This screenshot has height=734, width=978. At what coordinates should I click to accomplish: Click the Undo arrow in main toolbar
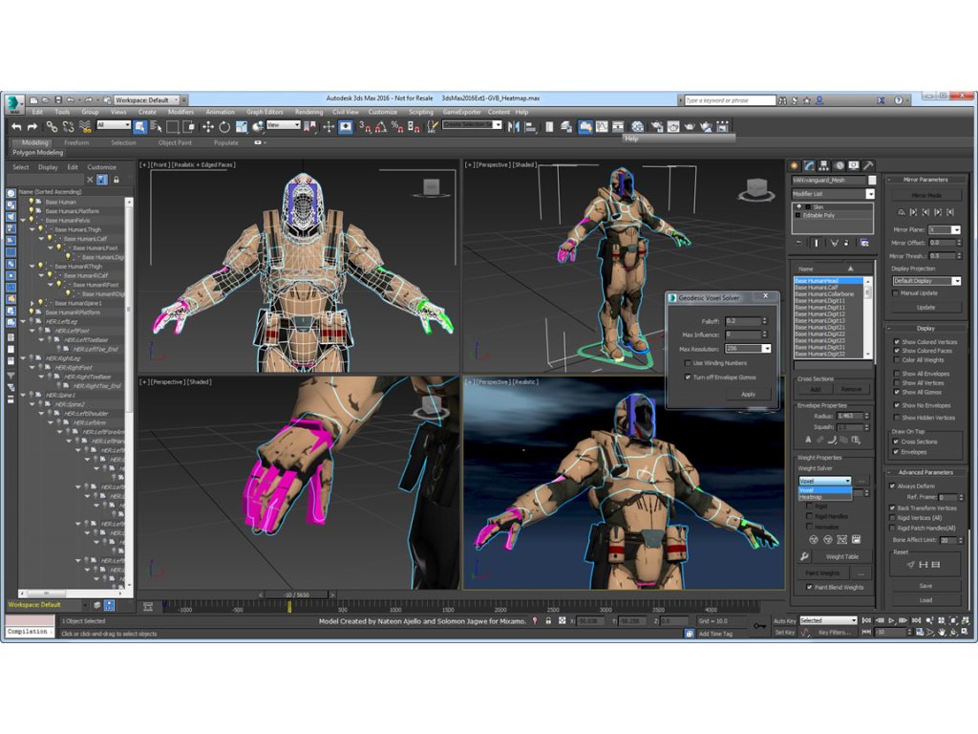(x=16, y=126)
